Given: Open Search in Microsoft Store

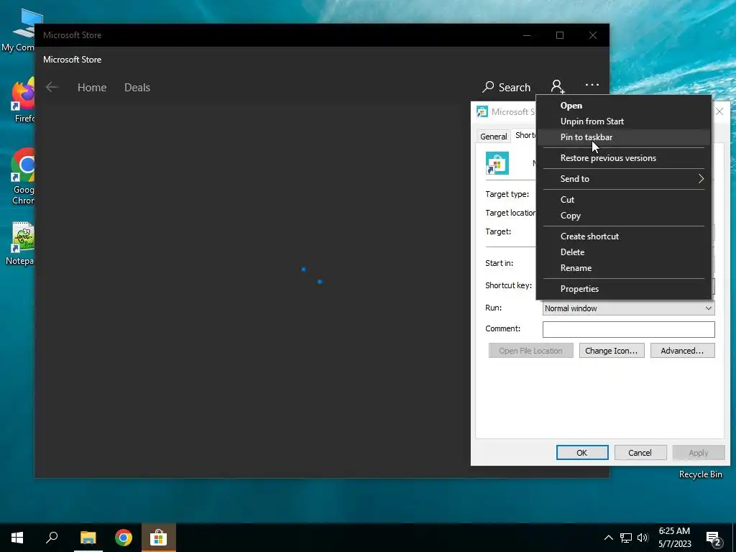Looking at the screenshot, I should [507, 87].
